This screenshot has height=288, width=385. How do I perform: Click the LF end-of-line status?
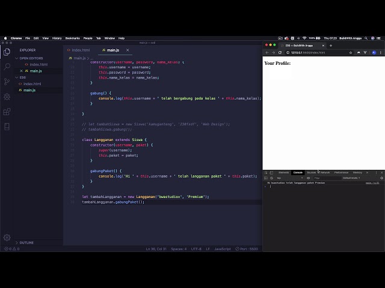coord(208,249)
